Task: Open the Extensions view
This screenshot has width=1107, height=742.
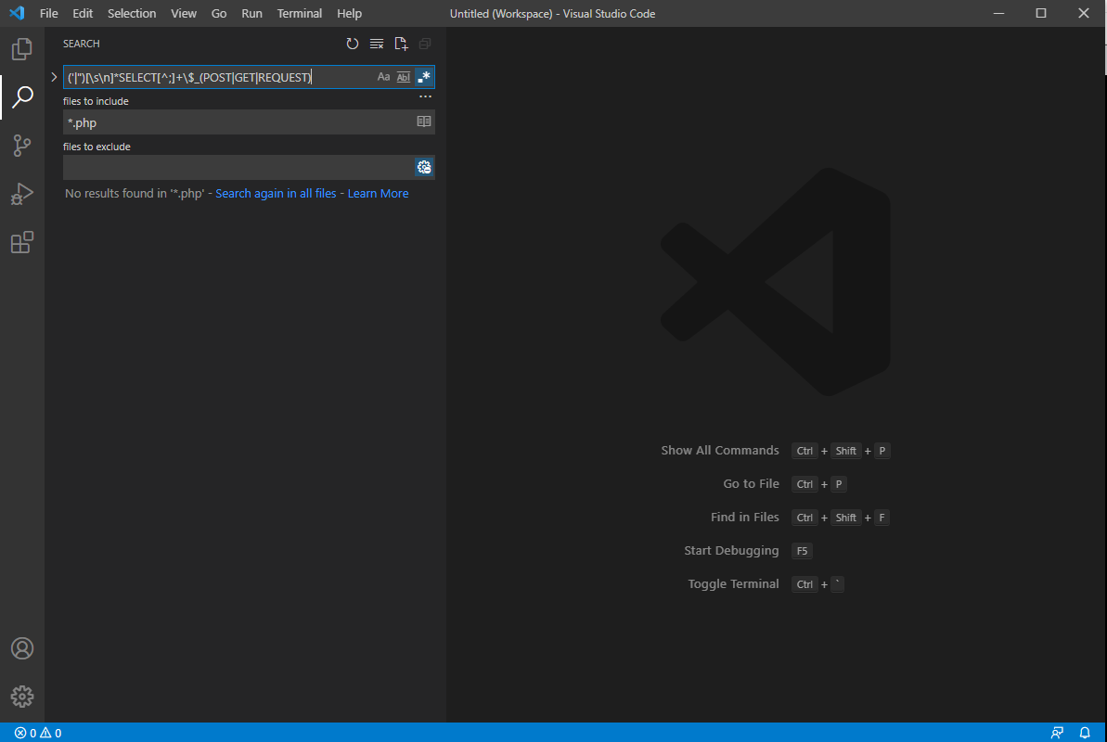Action: coord(22,243)
